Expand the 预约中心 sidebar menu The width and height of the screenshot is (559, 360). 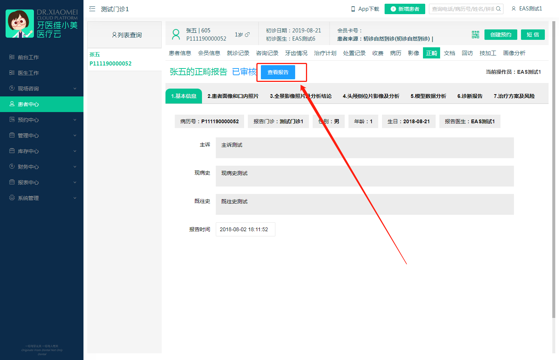(x=41, y=120)
